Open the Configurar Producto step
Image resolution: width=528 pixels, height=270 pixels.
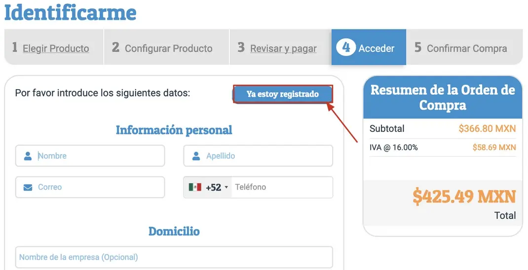[168, 48]
